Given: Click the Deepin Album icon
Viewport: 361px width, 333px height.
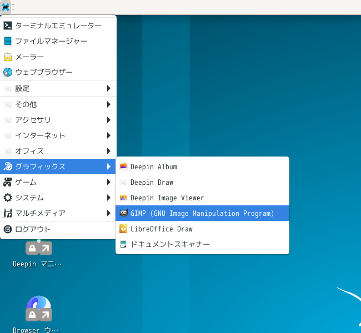Looking at the screenshot, I should point(123,167).
